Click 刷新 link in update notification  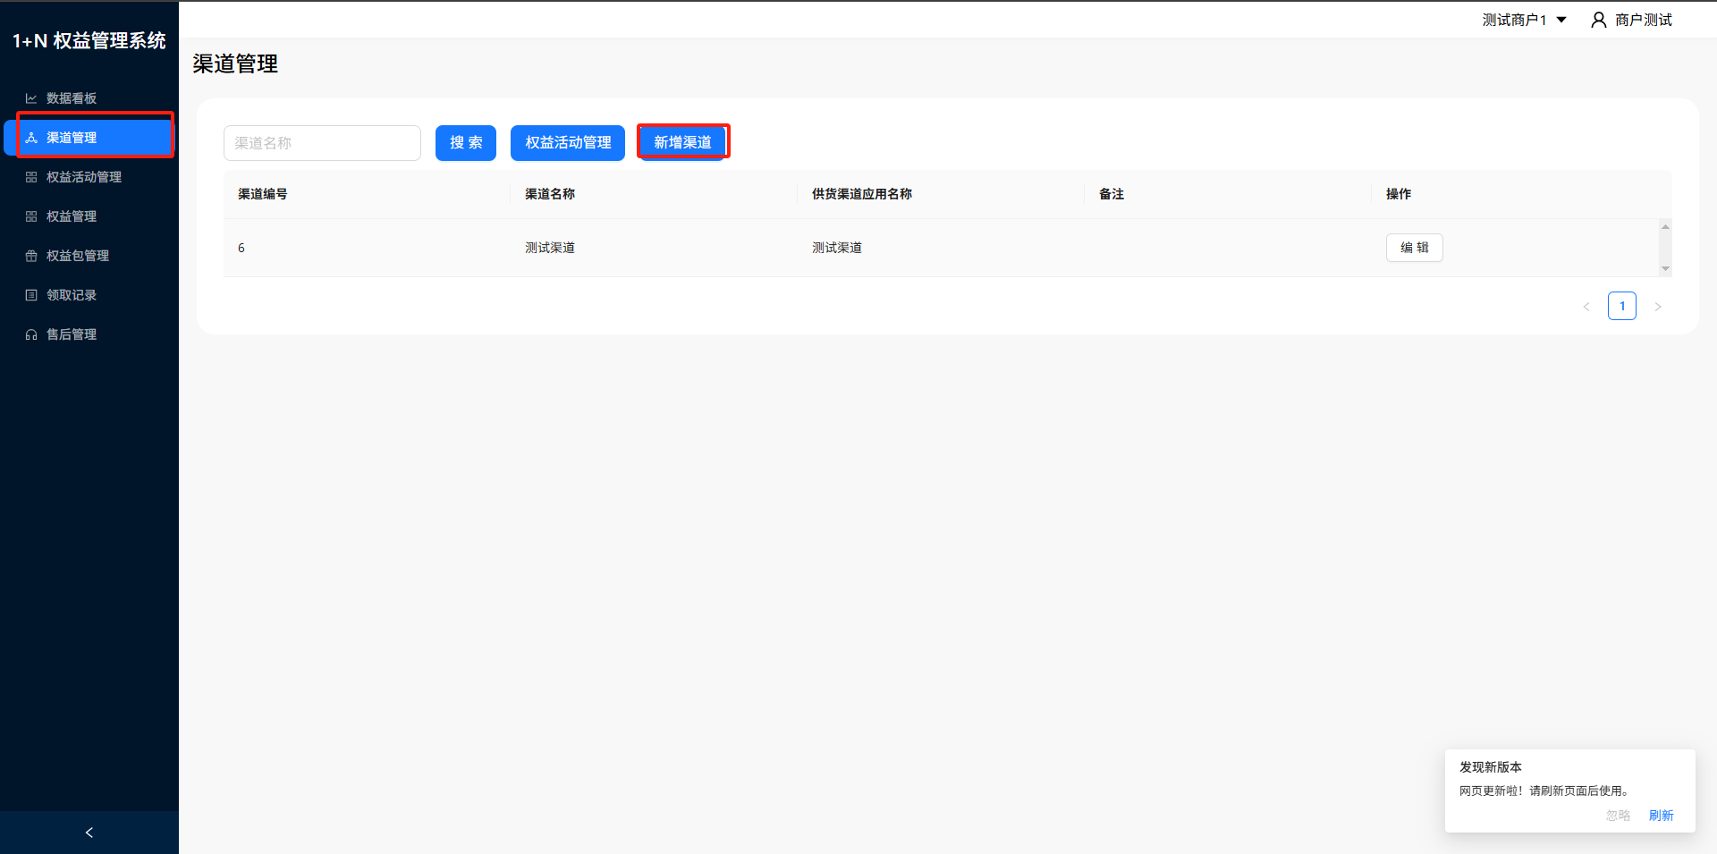[x=1661, y=816]
